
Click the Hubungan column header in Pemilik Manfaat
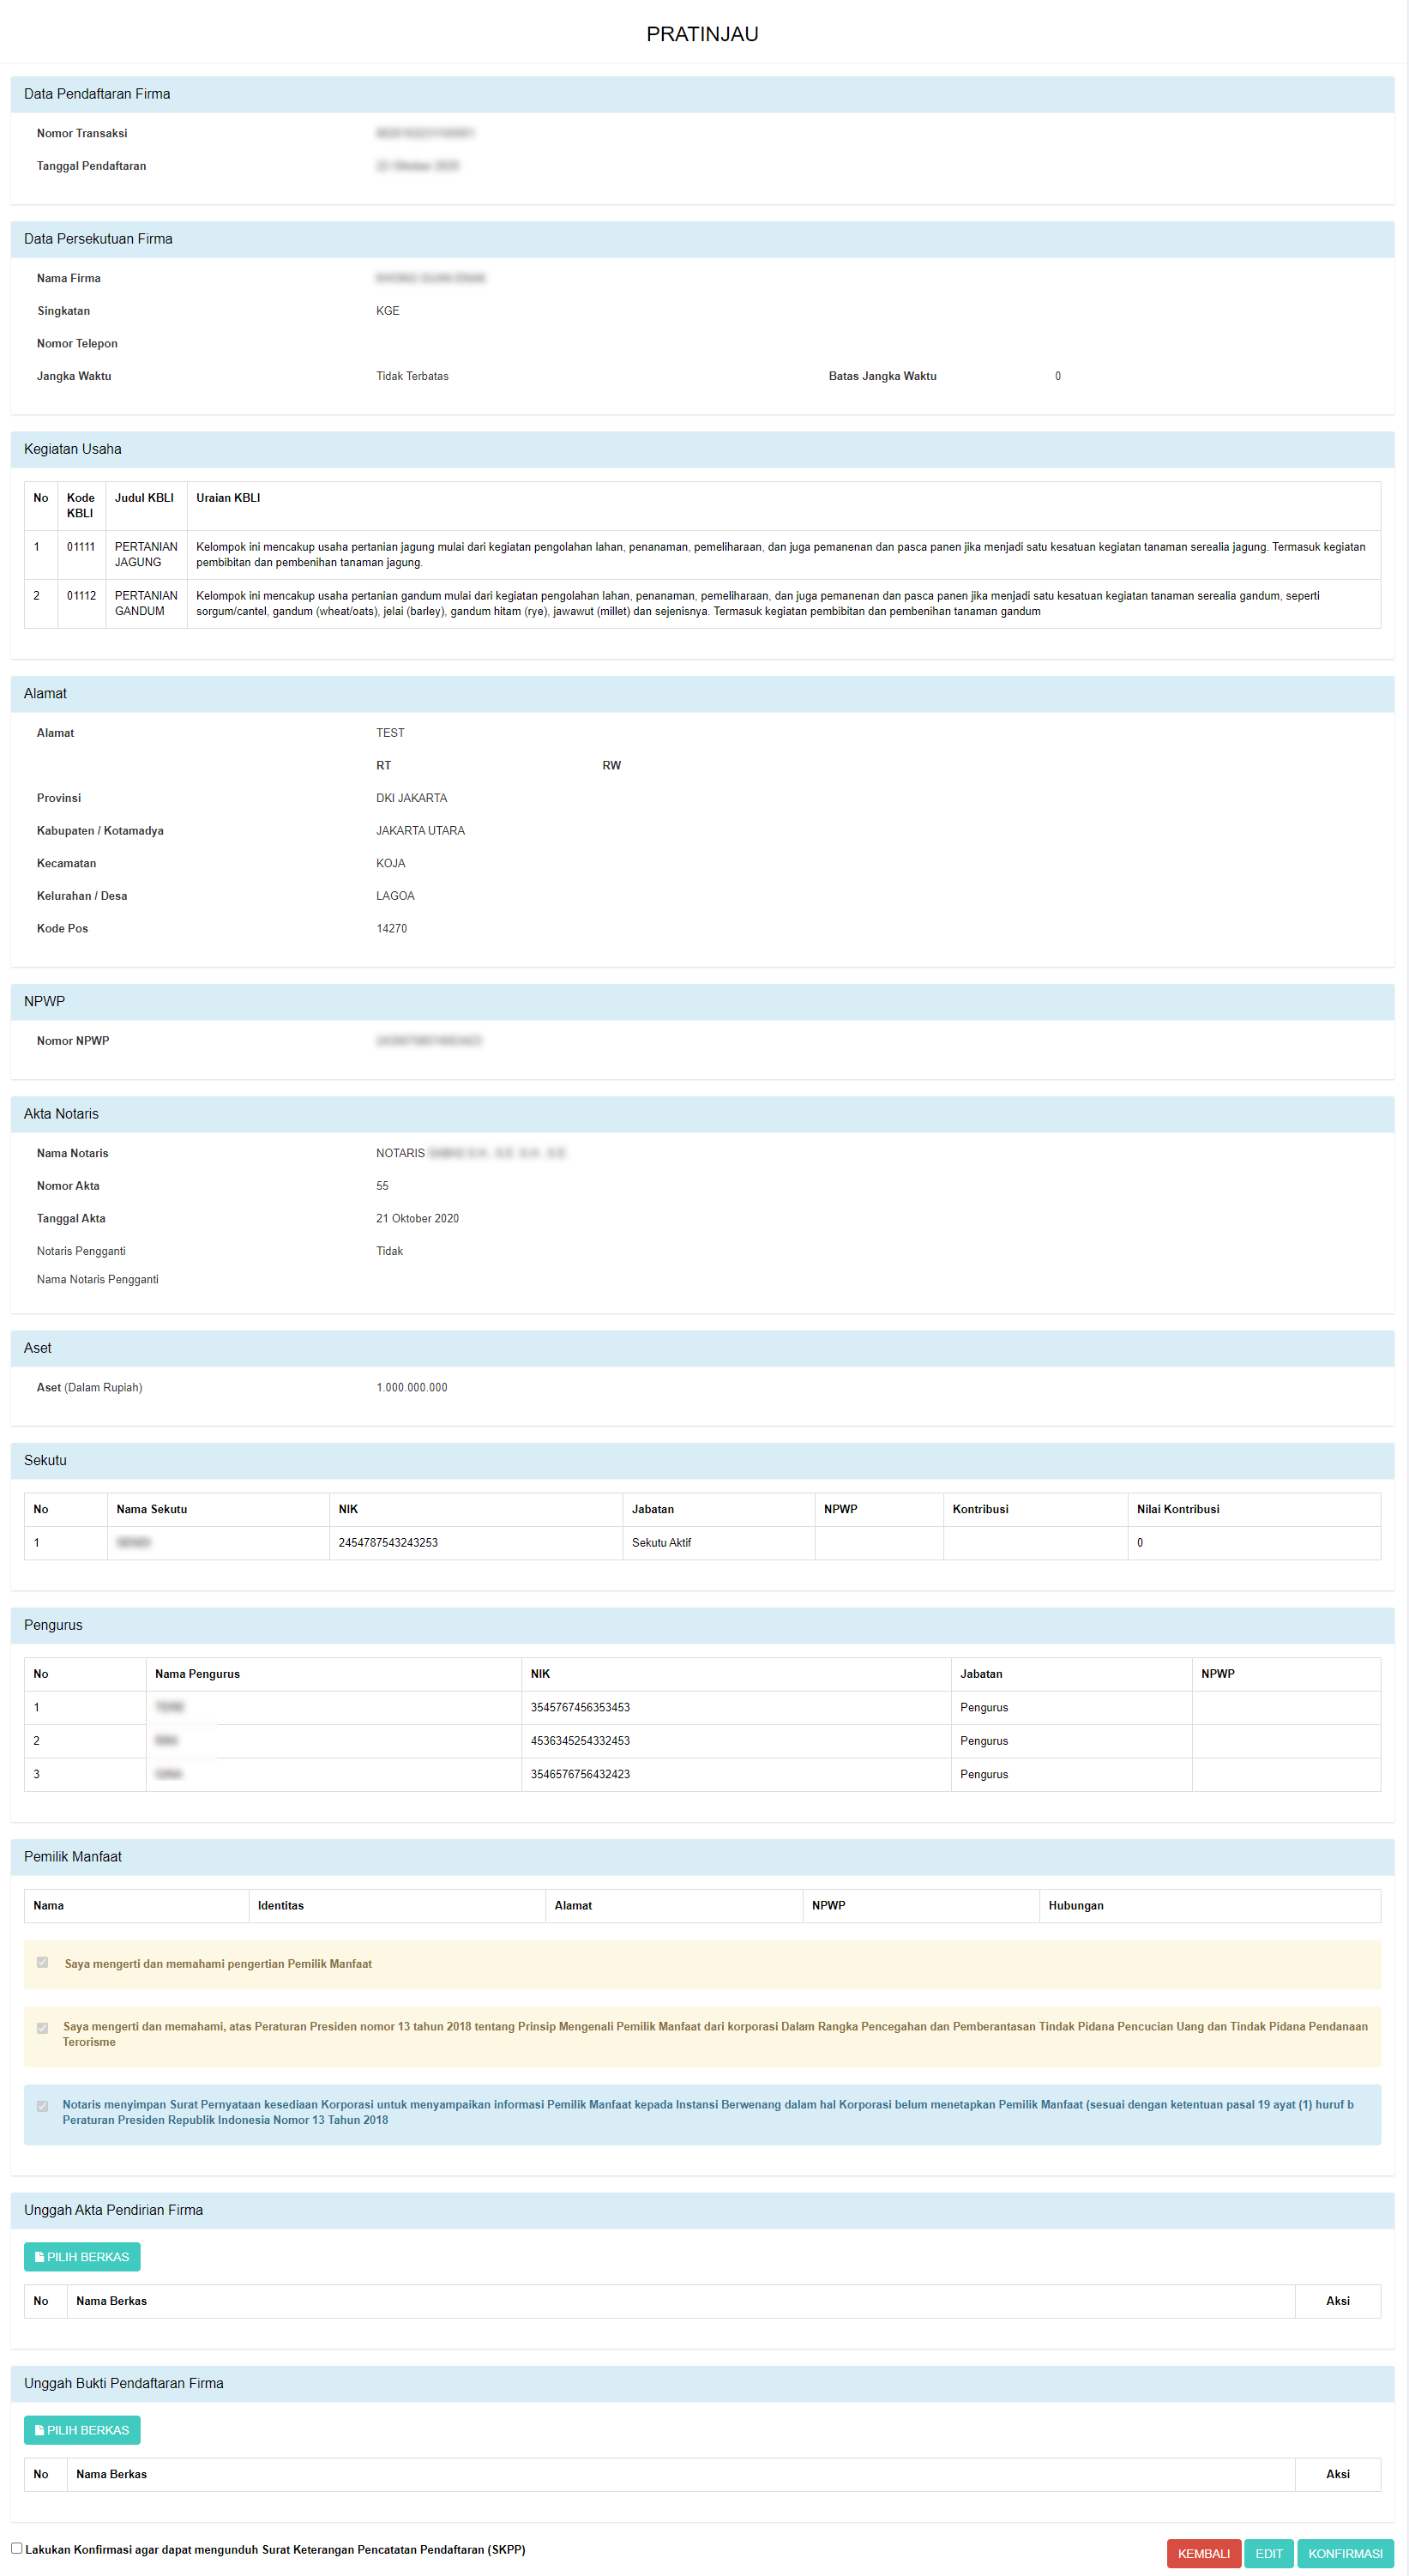(x=1076, y=1905)
